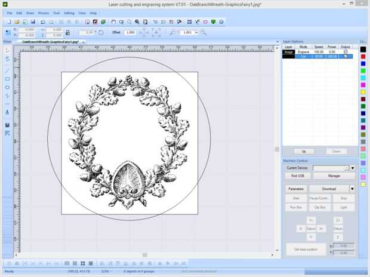Click the hammer tool icon in toolbar
The width and height of the screenshot is (370, 277).
click(x=180, y=22)
